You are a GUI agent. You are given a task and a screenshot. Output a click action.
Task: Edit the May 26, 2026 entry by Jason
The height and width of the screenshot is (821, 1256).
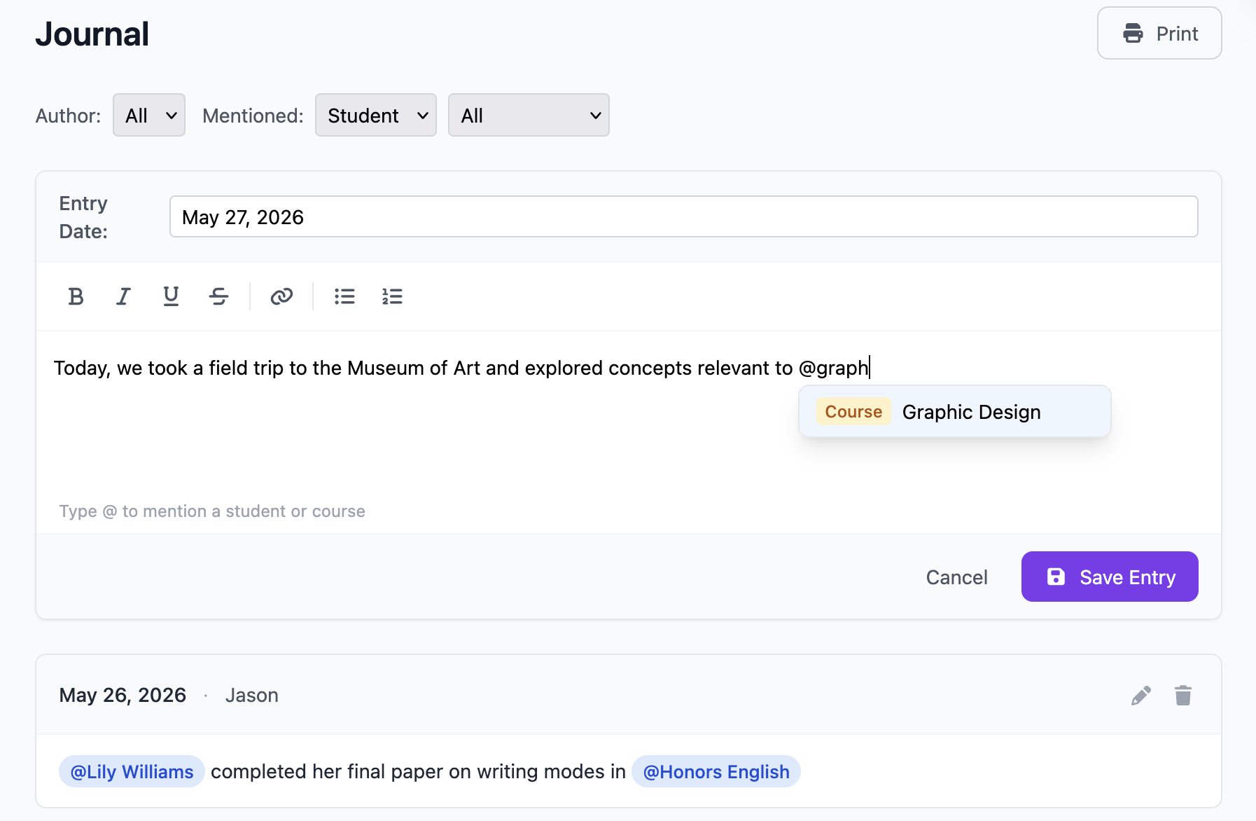[x=1141, y=696]
